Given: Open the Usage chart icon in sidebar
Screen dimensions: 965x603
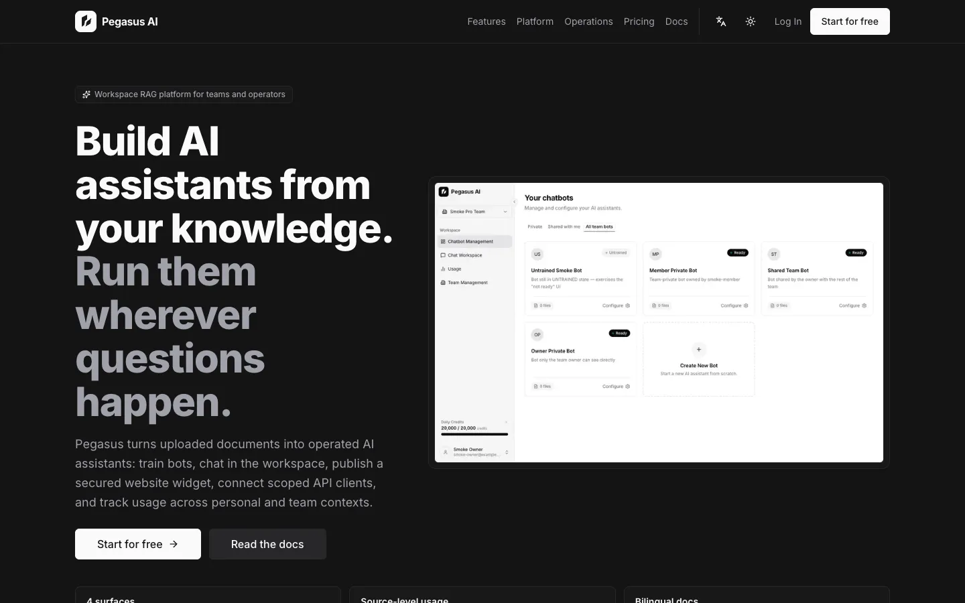Looking at the screenshot, I should coord(443,269).
